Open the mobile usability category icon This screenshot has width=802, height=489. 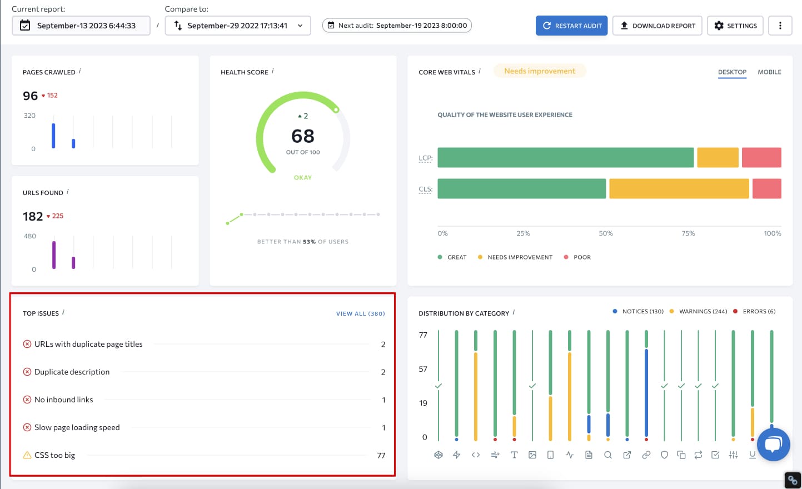550,455
